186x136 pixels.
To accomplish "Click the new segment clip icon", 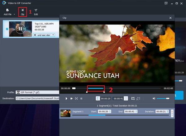I will pos(133,98).
